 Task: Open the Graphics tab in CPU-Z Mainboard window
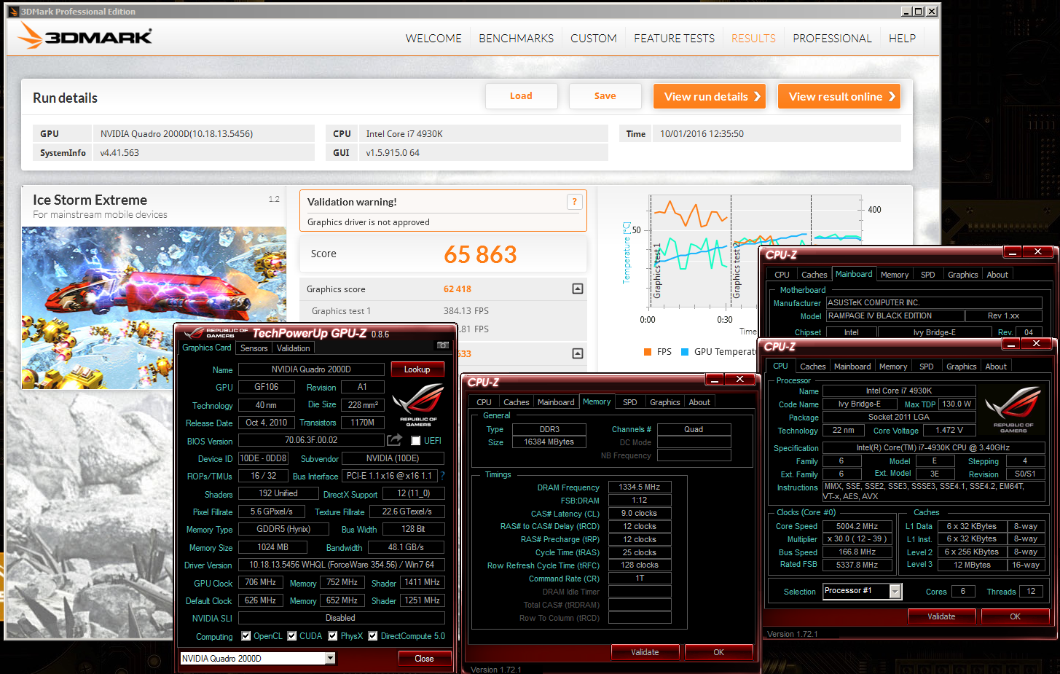tap(962, 275)
